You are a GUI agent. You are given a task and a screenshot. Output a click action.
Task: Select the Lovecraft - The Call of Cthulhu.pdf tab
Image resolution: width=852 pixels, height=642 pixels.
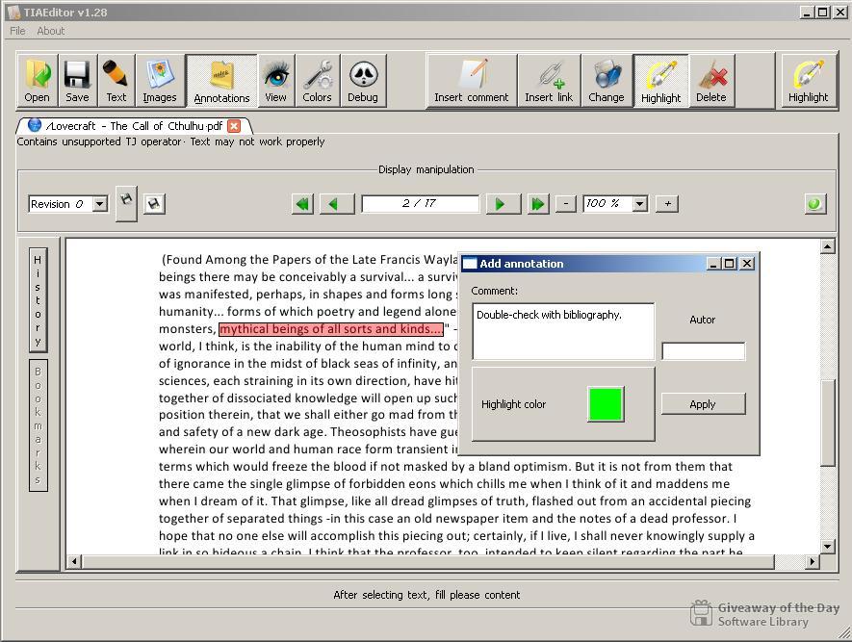[134, 126]
